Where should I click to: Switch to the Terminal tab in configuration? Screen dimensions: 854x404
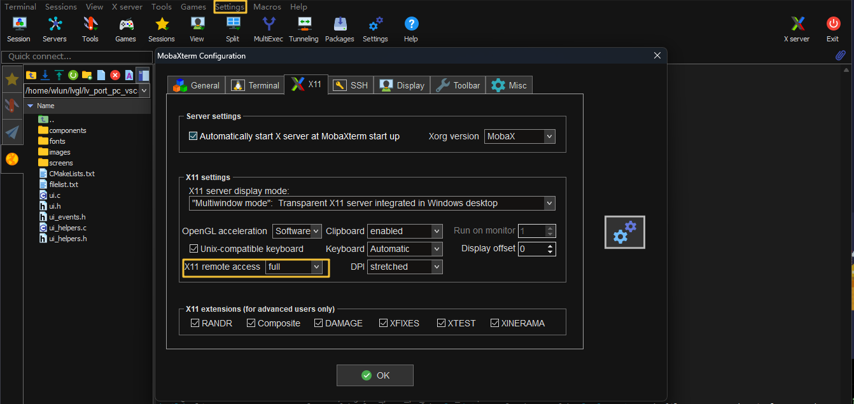tap(255, 85)
